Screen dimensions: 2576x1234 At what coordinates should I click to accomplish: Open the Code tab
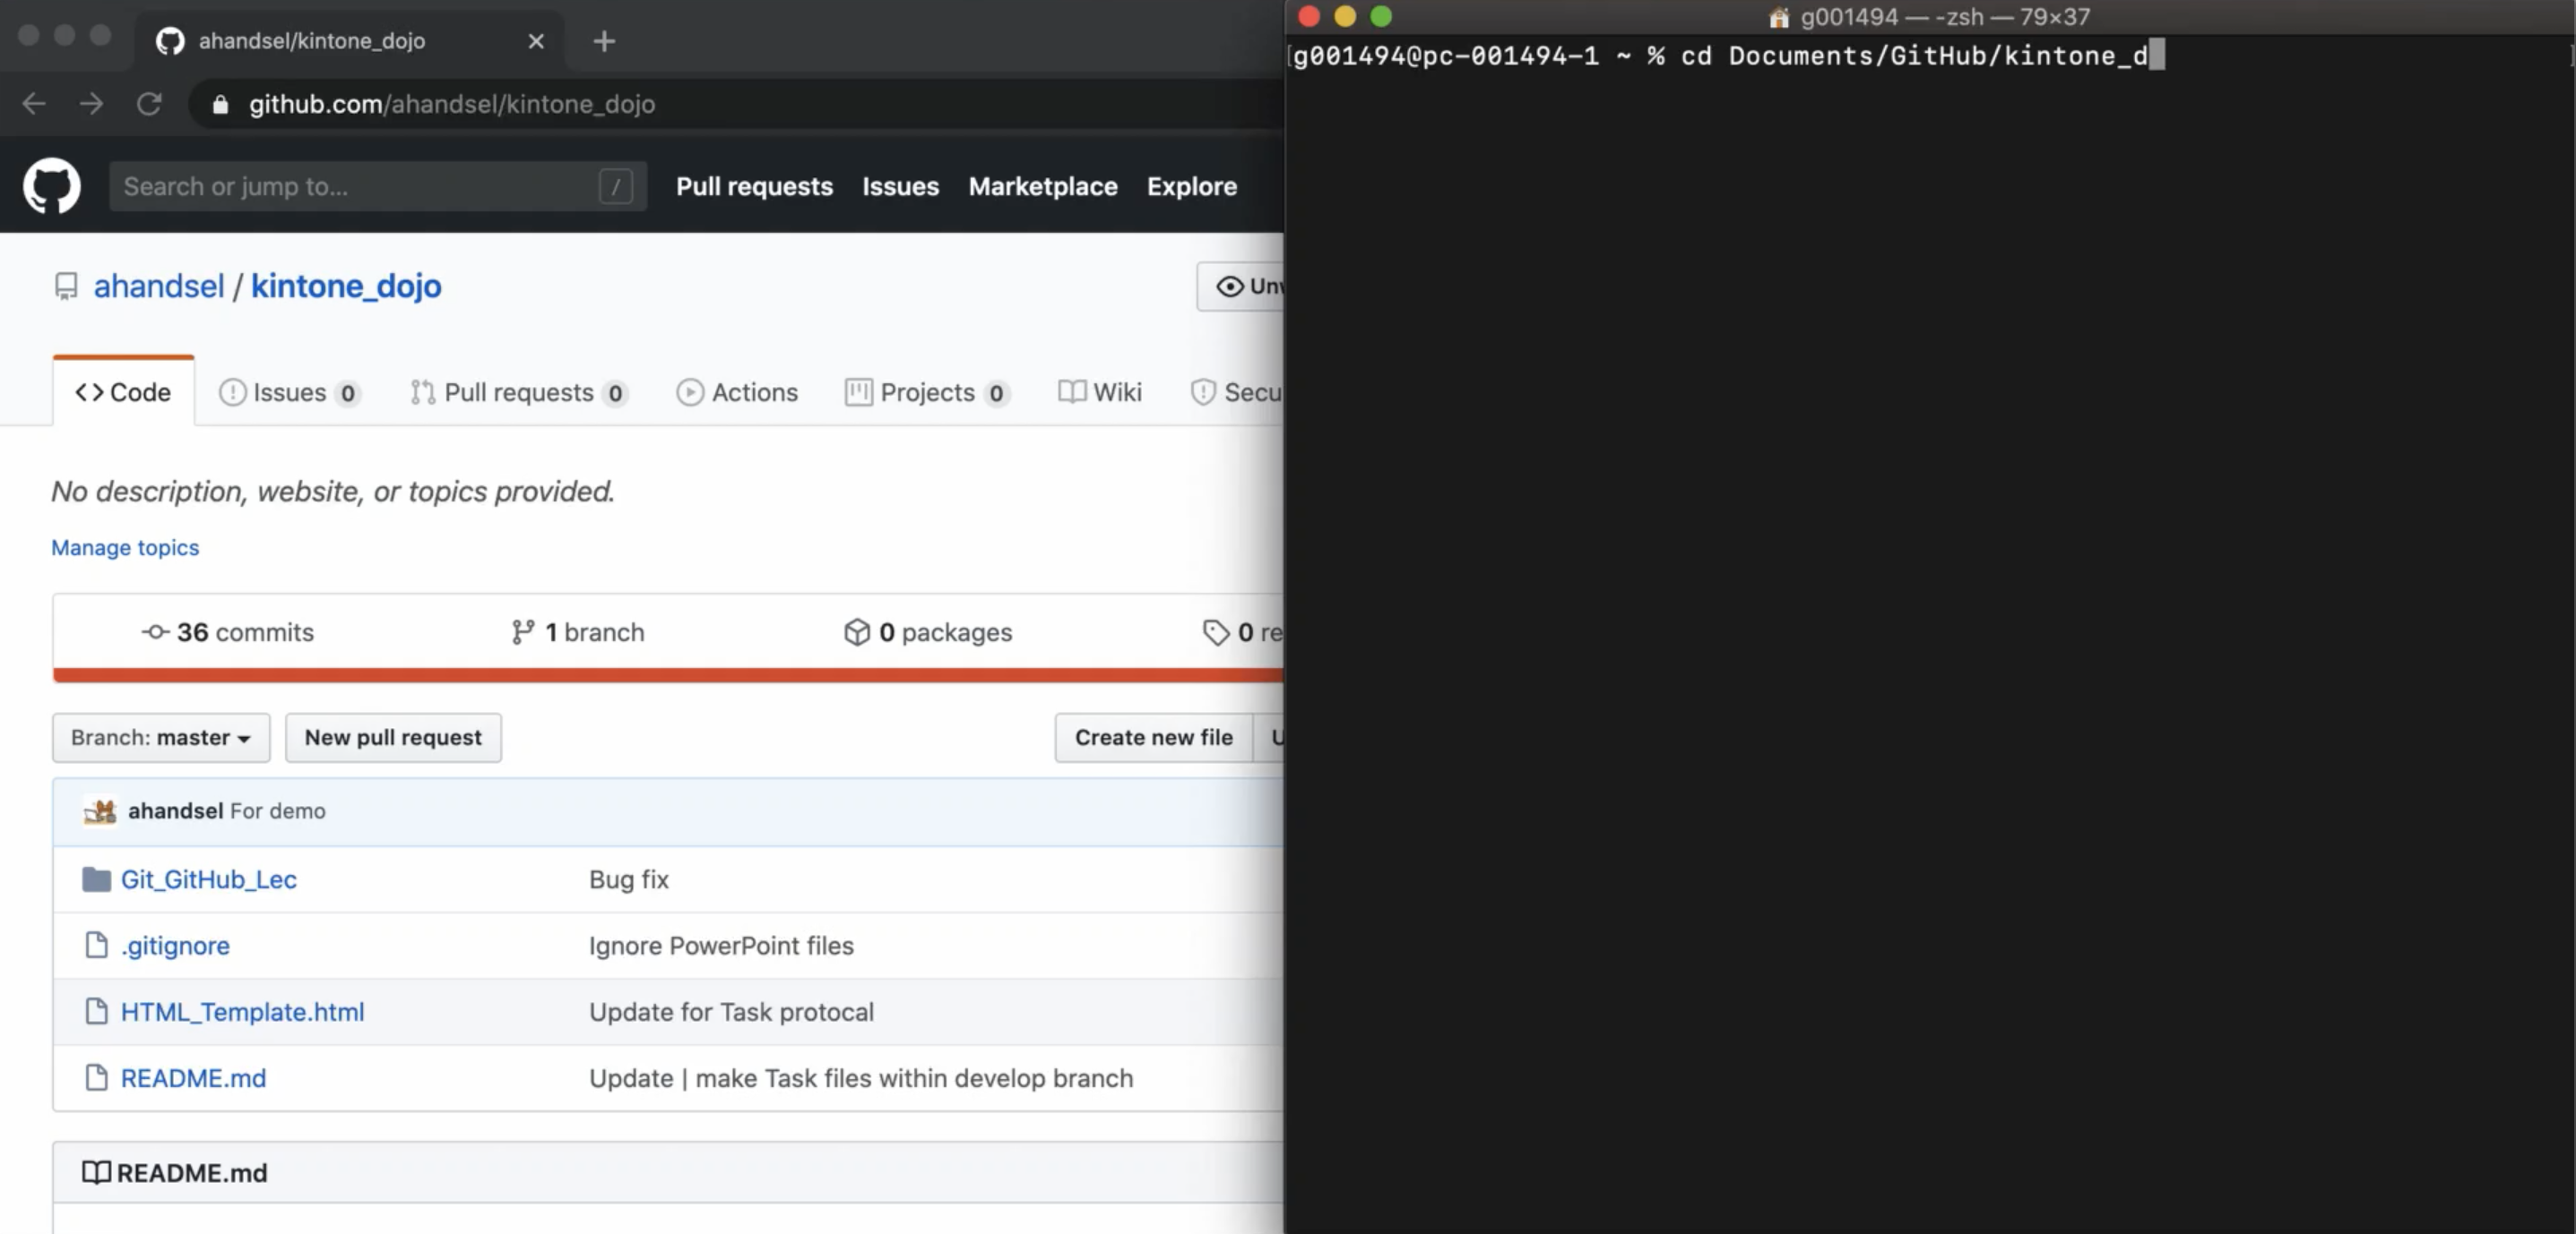pyautogui.click(x=123, y=391)
